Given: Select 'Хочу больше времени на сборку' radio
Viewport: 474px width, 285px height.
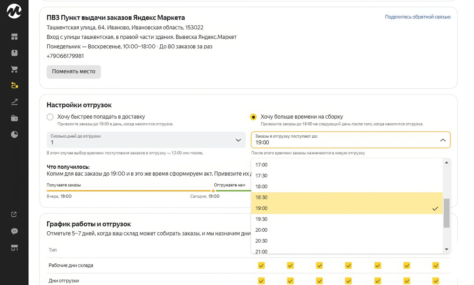Looking at the screenshot, I should (x=253, y=117).
